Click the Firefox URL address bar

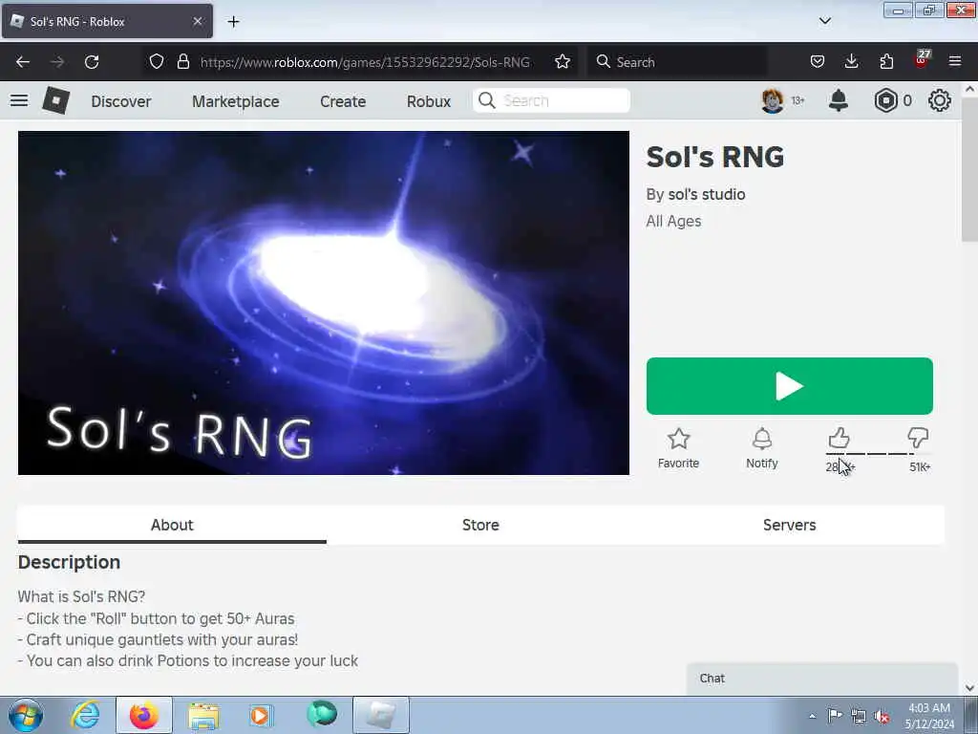click(x=365, y=62)
